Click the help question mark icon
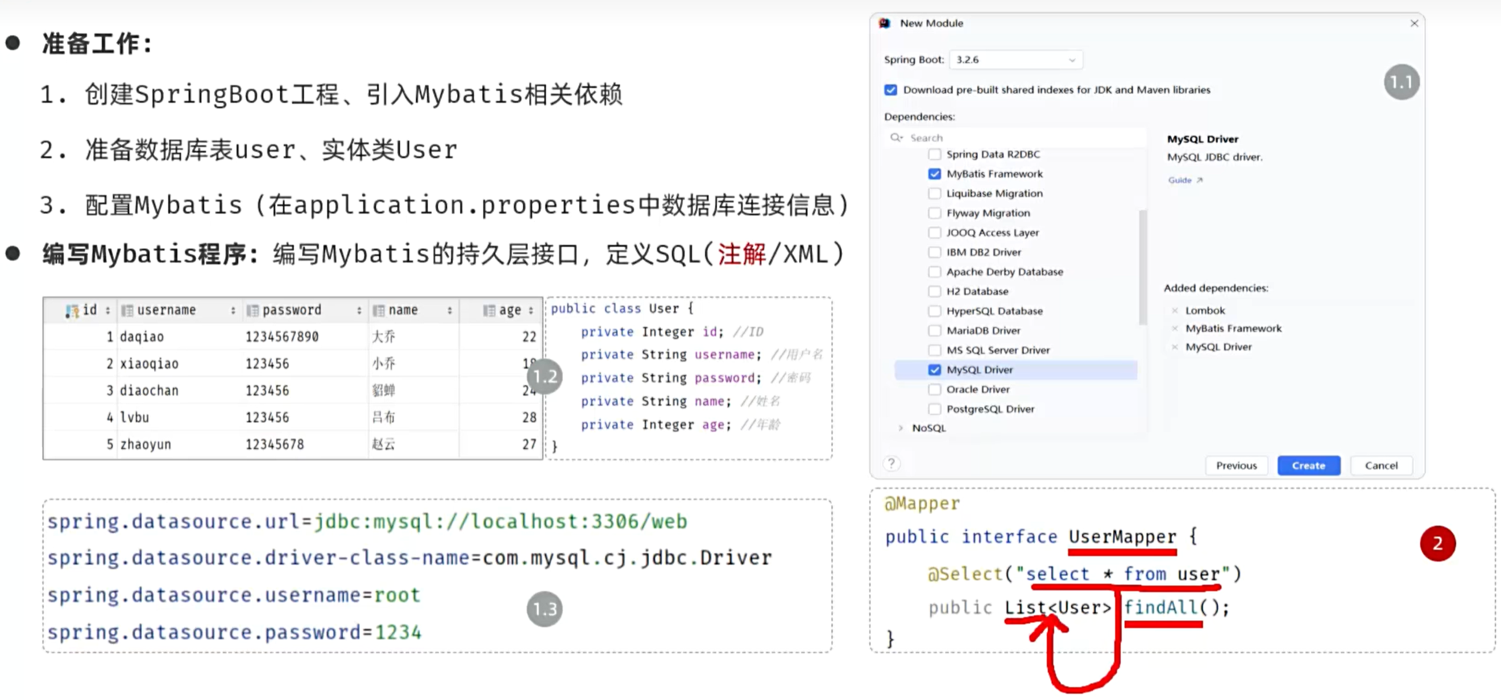 click(891, 464)
